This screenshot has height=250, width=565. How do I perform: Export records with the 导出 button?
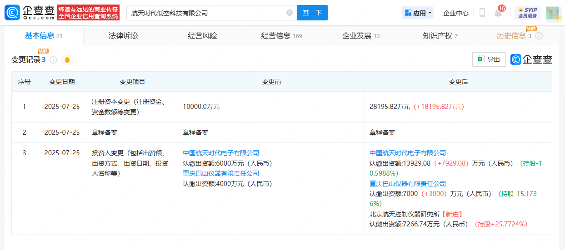click(489, 59)
